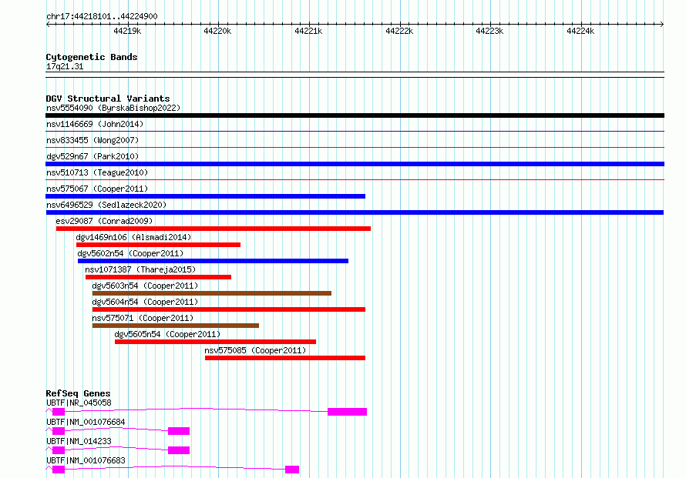686x478 pixels.
Task: Select the black nsv5554090 variant bar
Action: [x=355, y=115]
